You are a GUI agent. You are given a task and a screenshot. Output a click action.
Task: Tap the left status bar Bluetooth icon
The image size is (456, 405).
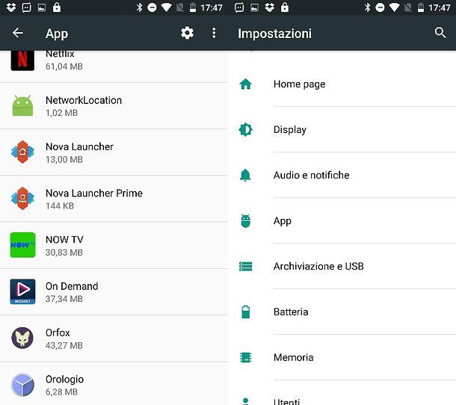click(139, 7)
